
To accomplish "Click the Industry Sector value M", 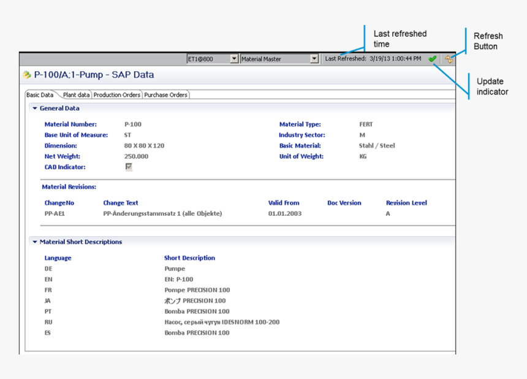I will pos(362,135).
